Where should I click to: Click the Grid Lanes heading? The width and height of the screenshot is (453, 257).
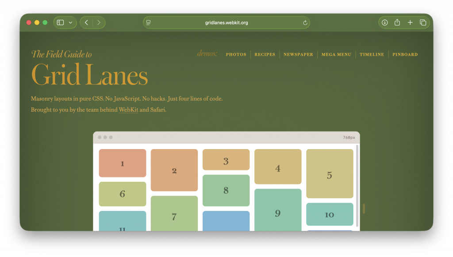(x=89, y=75)
